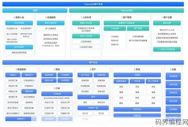
Task: Click the 入驻协议内容配置 block
Action: click(167, 49)
